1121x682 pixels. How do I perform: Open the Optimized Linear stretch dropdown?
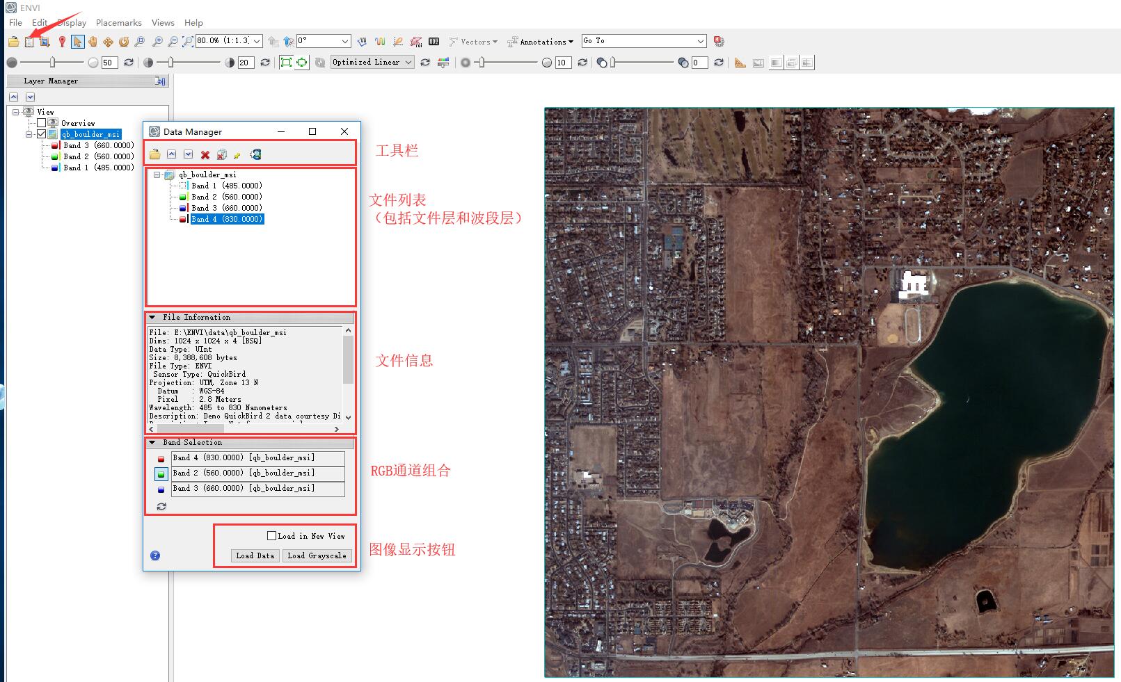(409, 62)
